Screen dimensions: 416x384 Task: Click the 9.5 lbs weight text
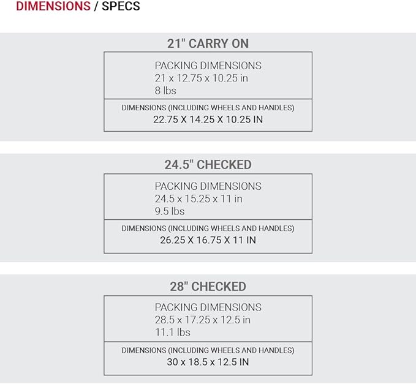170,211
